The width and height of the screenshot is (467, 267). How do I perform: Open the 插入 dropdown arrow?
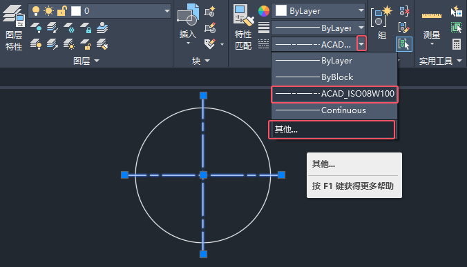(188, 43)
